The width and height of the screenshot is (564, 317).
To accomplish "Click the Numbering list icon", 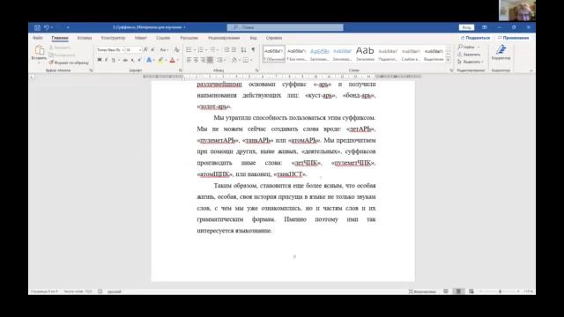I will 201,49.
